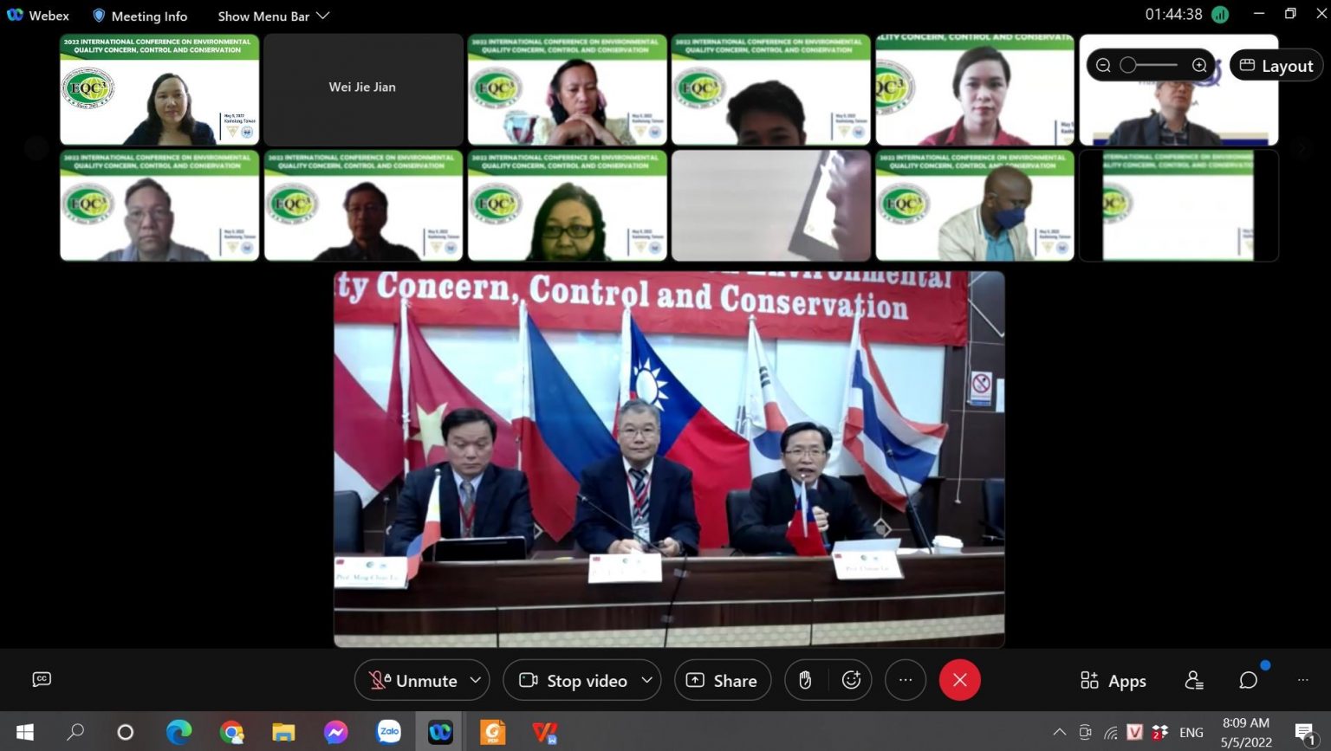This screenshot has width=1331, height=751.
Task: Expand audio options arrow next to Unmute
Action: tap(476, 681)
